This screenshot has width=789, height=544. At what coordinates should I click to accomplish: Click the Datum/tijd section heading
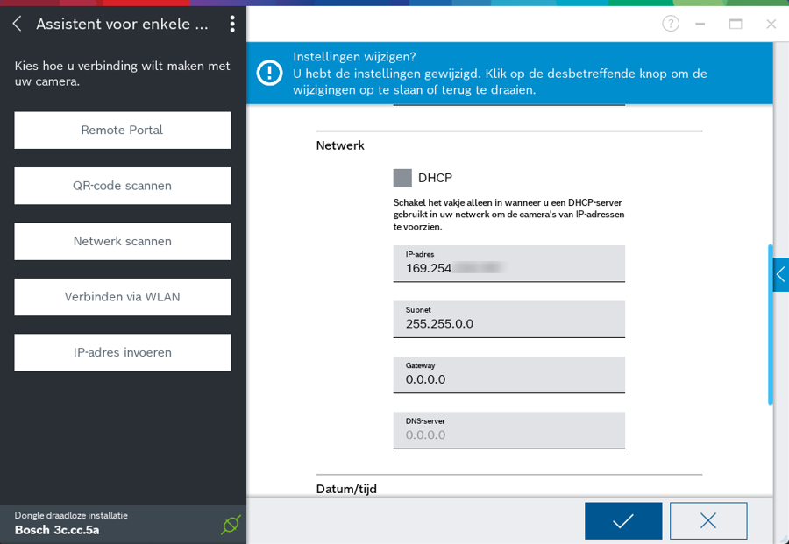point(346,489)
